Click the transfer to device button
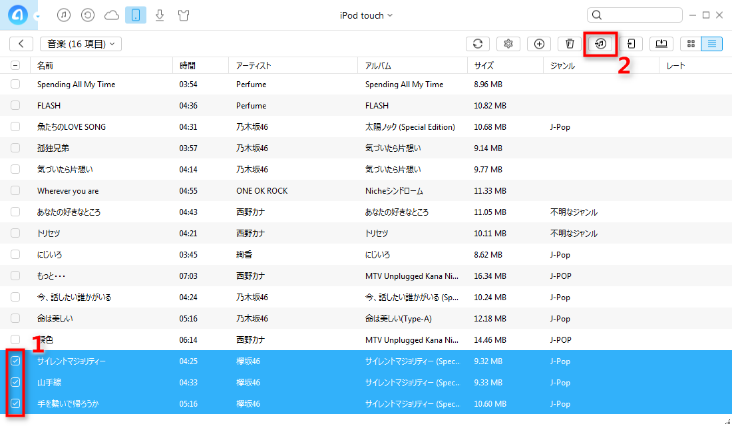The height and width of the screenshot is (426, 732). [x=631, y=44]
